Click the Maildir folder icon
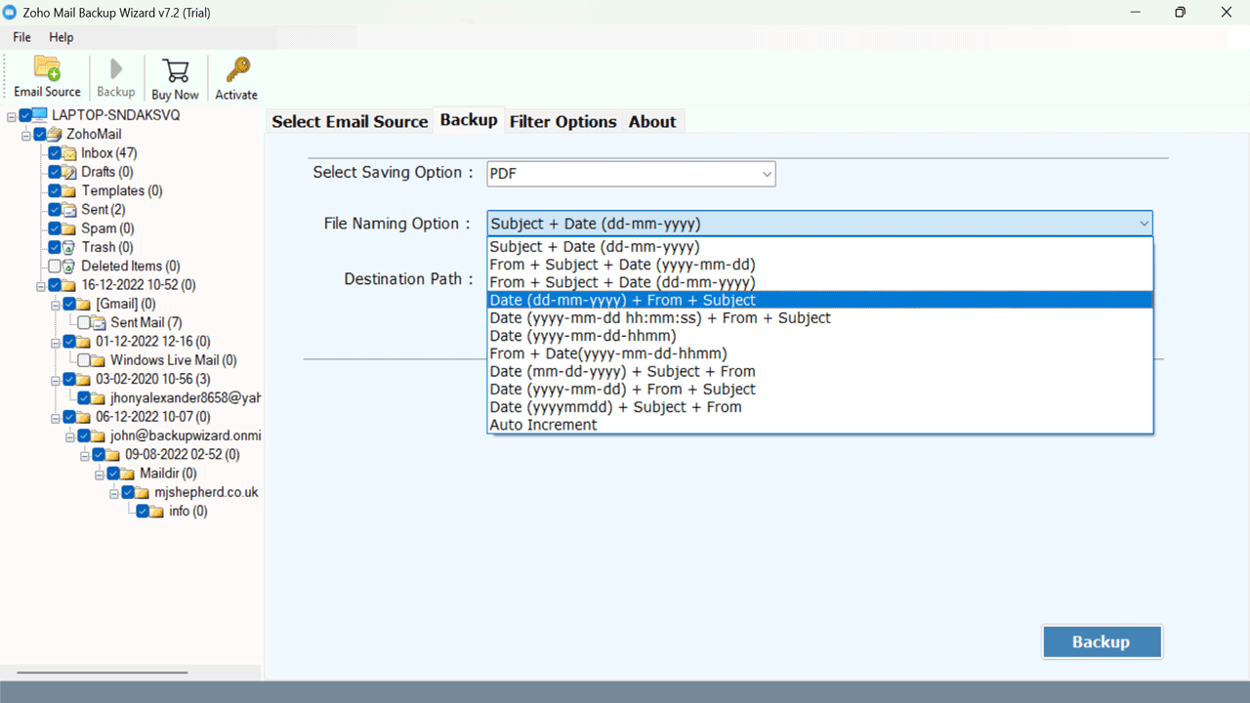 tap(128, 474)
